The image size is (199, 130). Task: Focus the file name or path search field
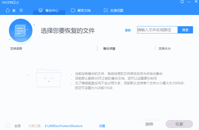(157, 30)
